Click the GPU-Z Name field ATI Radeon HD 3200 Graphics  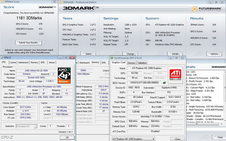click(147, 68)
